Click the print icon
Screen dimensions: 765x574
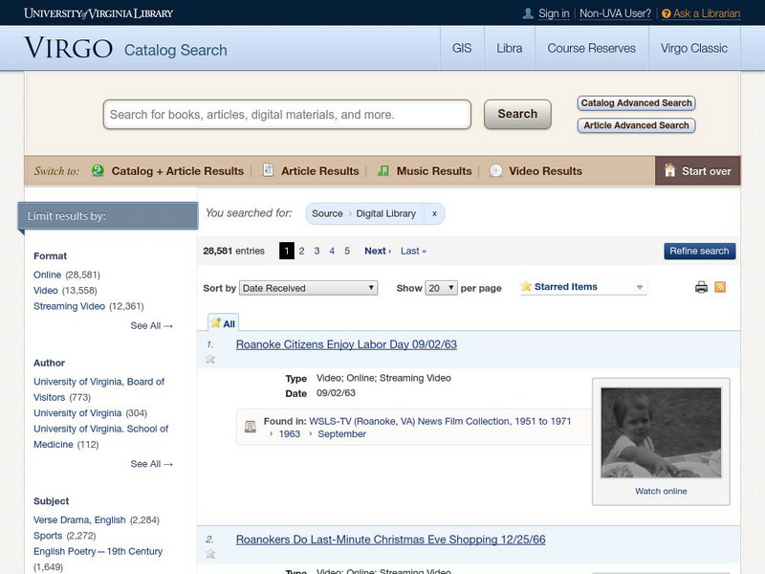701,287
